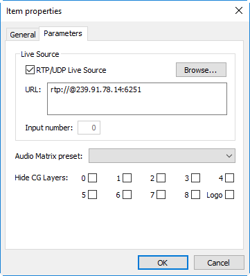This screenshot has height=276, width=250.
Task: Check Hide CG Layer 8
Action: tap(196, 195)
